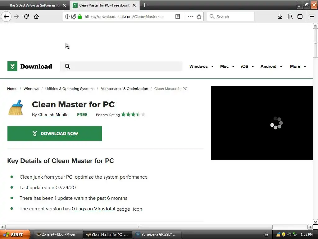Click the Clean Master broom app icon
The image size is (318, 239).
[16, 107]
